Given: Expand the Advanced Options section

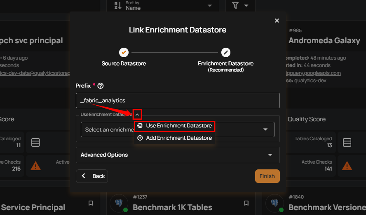Looking at the screenshot, I should tap(178, 155).
